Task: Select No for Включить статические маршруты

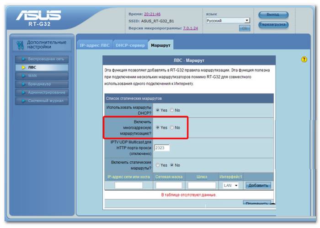Action: tap(172, 165)
